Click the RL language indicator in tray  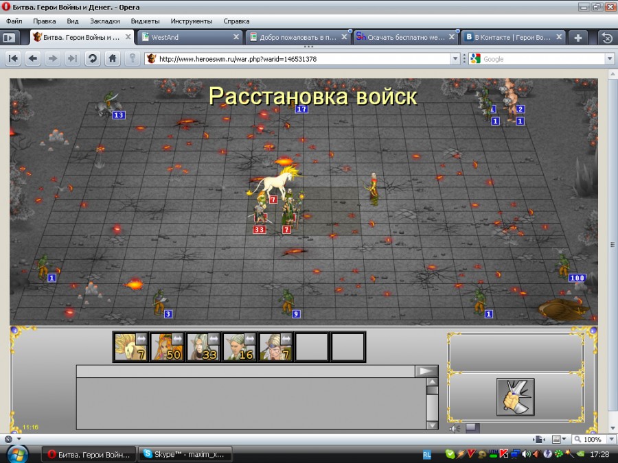[427, 455]
